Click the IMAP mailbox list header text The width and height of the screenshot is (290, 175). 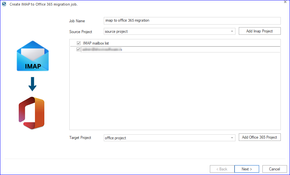[x=96, y=43]
